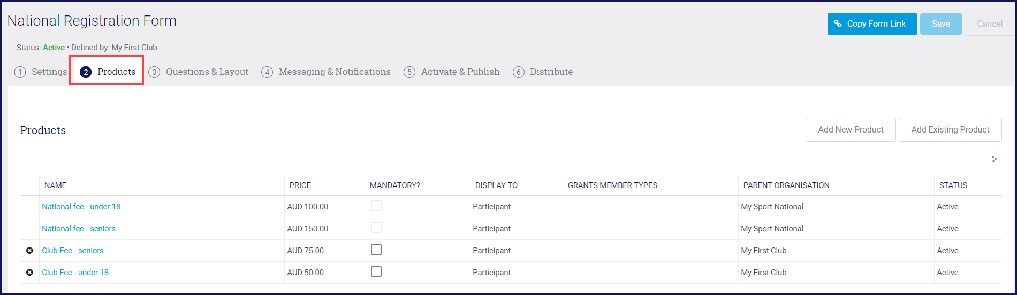Toggle mandatory checkbox for National fee - under 18
The width and height of the screenshot is (1017, 295).
click(376, 206)
